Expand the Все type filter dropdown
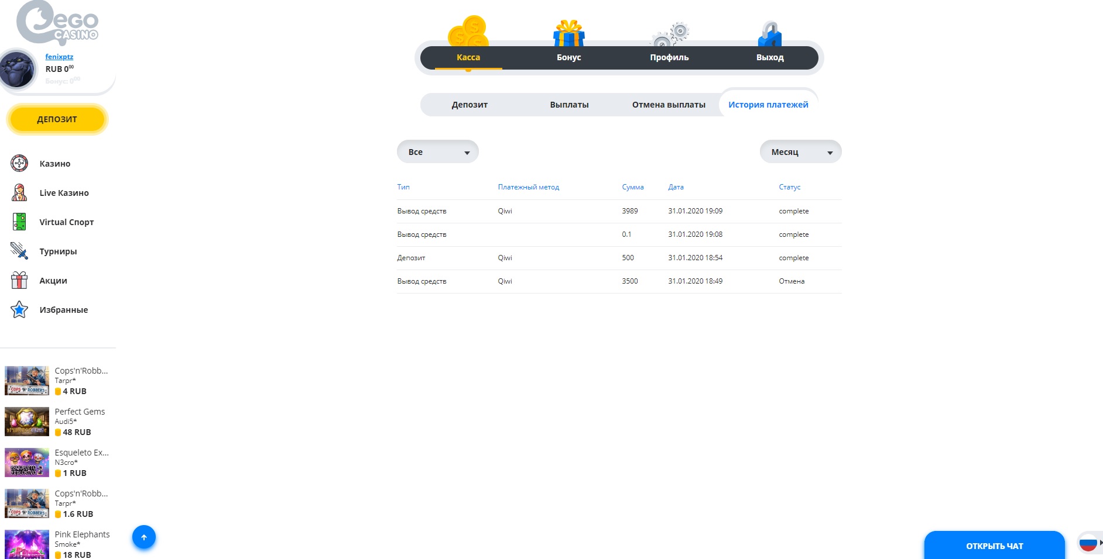Viewport: 1103px width, 559px height. click(x=438, y=152)
